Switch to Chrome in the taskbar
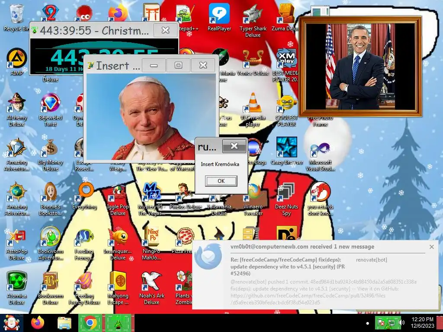 [90, 322]
